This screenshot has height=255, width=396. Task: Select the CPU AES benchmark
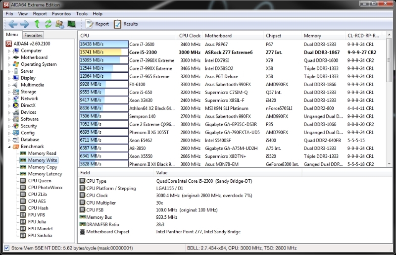(37, 201)
